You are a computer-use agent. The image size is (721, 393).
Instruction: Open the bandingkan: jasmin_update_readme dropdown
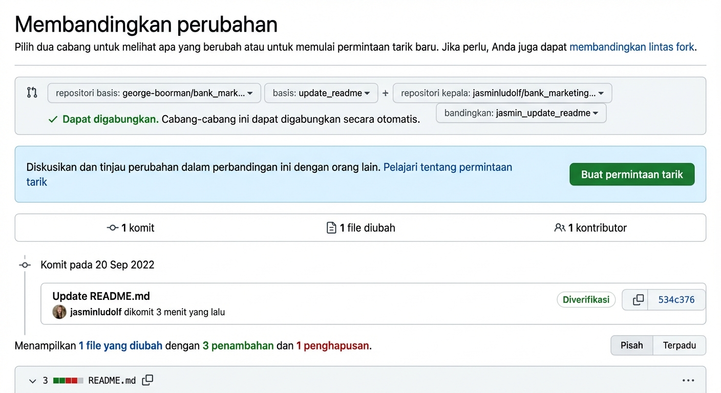(521, 113)
